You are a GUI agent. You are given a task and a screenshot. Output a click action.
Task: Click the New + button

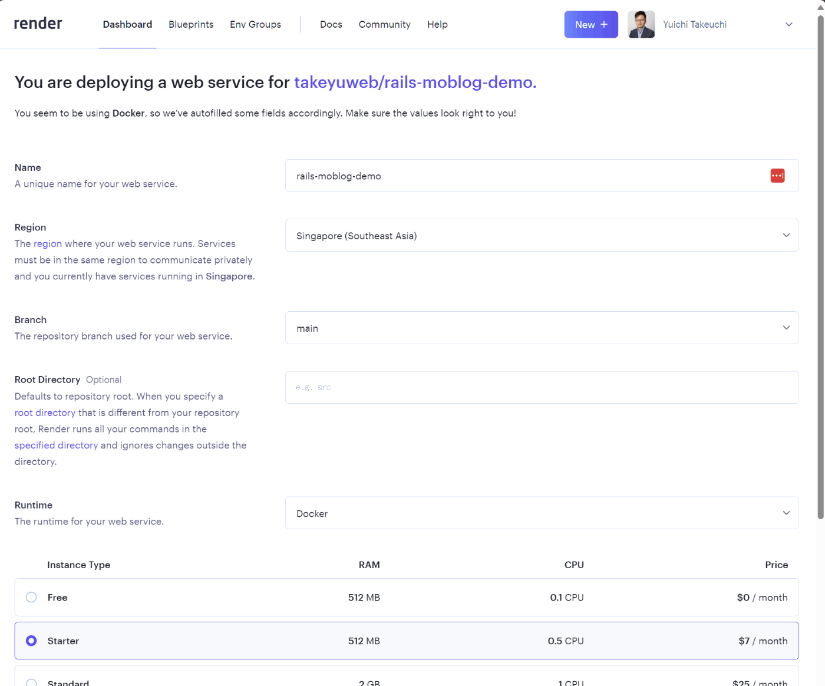(591, 25)
